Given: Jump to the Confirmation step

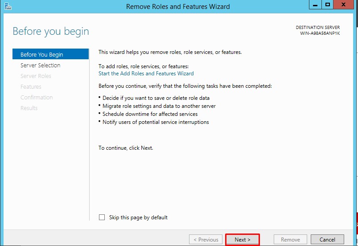Looking at the screenshot, I should pyautogui.click(x=37, y=97).
